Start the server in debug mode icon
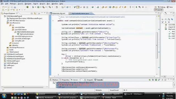 (x=153, y=80)
